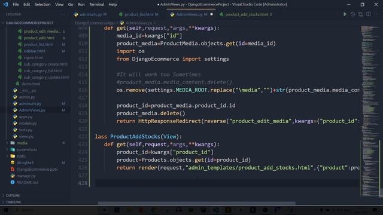
Task: Open db.sqlite3 in explorer
Action: (x=25, y=162)
